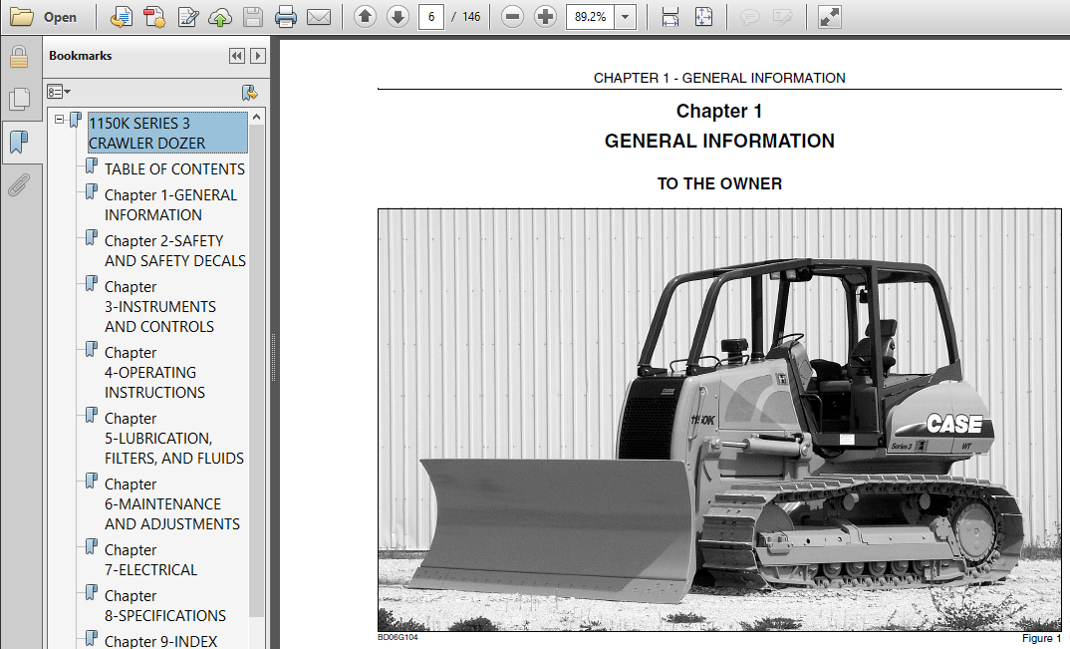Screen dimensions: 1070x649
Task: Open the Page Thumbnails panel
Action: [19, 100]
